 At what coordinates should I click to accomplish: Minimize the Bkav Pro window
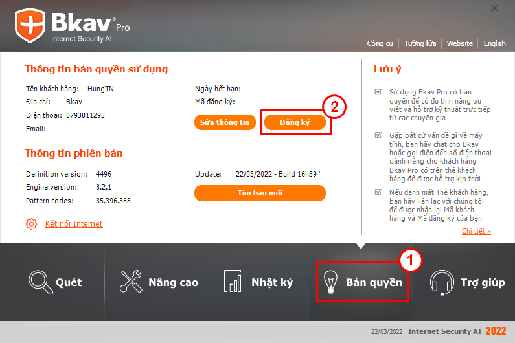coord(475,8)
